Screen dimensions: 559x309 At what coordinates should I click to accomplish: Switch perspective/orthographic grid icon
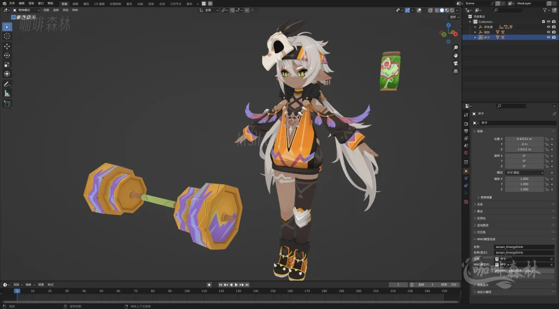click(456, 71)
